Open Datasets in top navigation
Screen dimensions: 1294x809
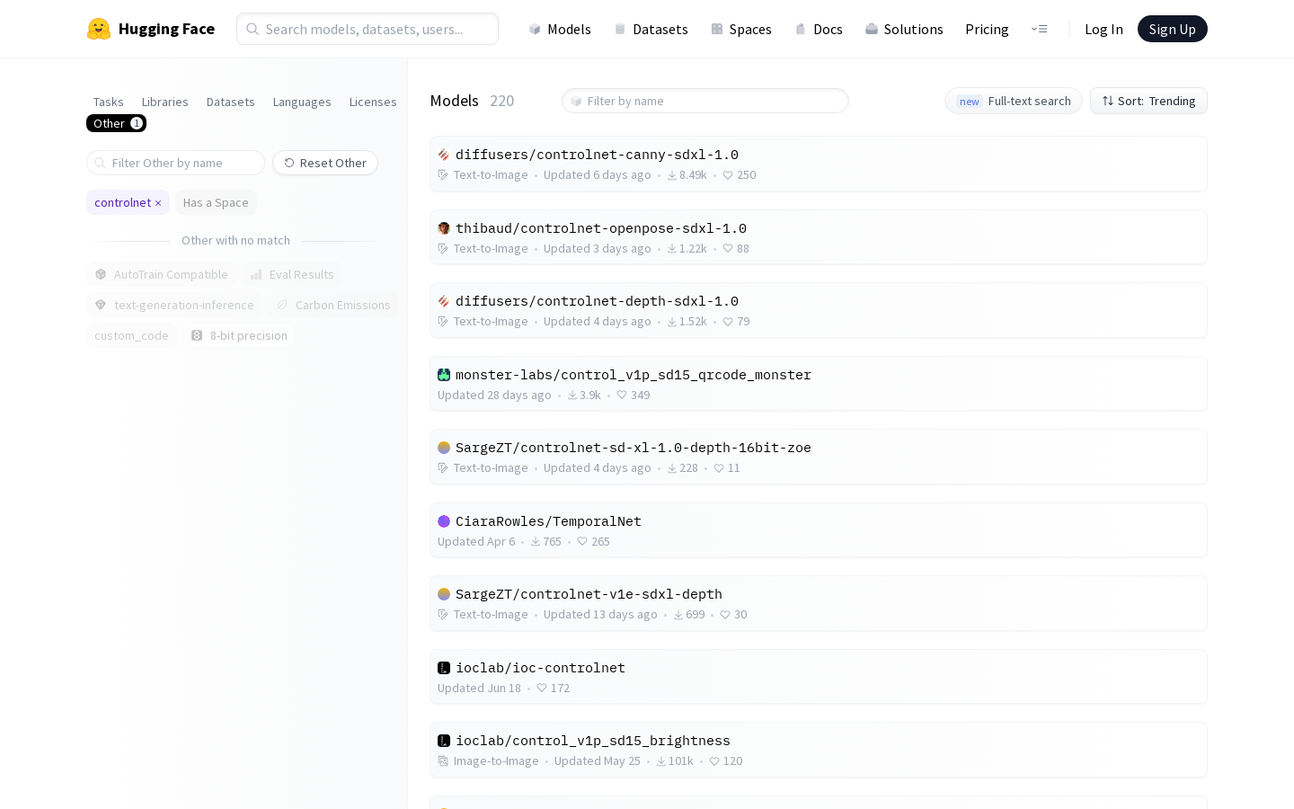click(x=651, y=29)
